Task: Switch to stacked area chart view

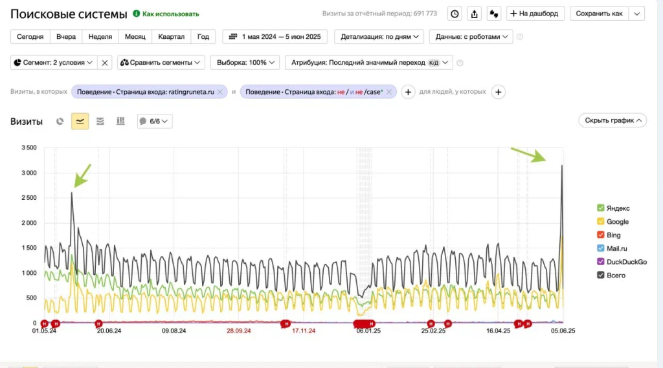Action: pyautogui.click(x=100, y=121)
